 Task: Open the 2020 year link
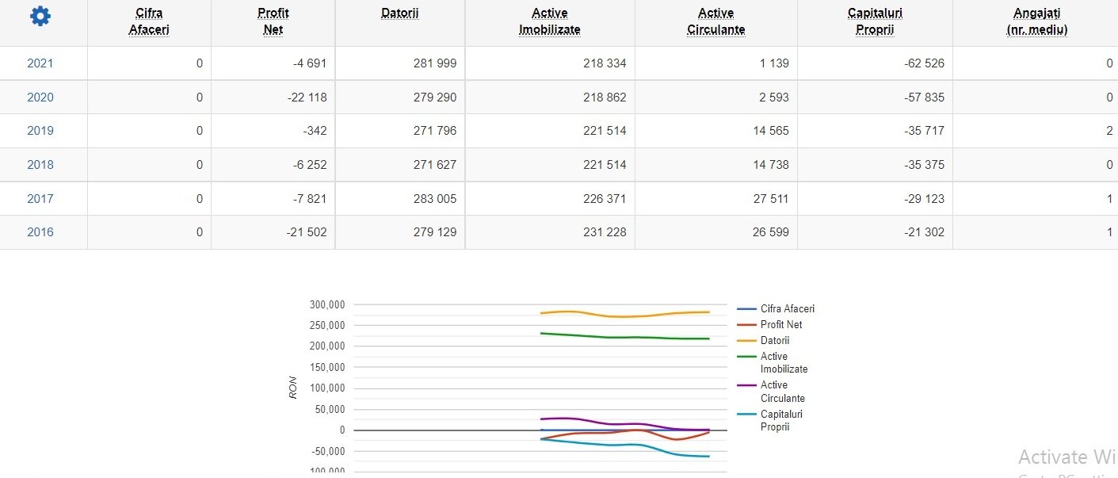[40, 98]
